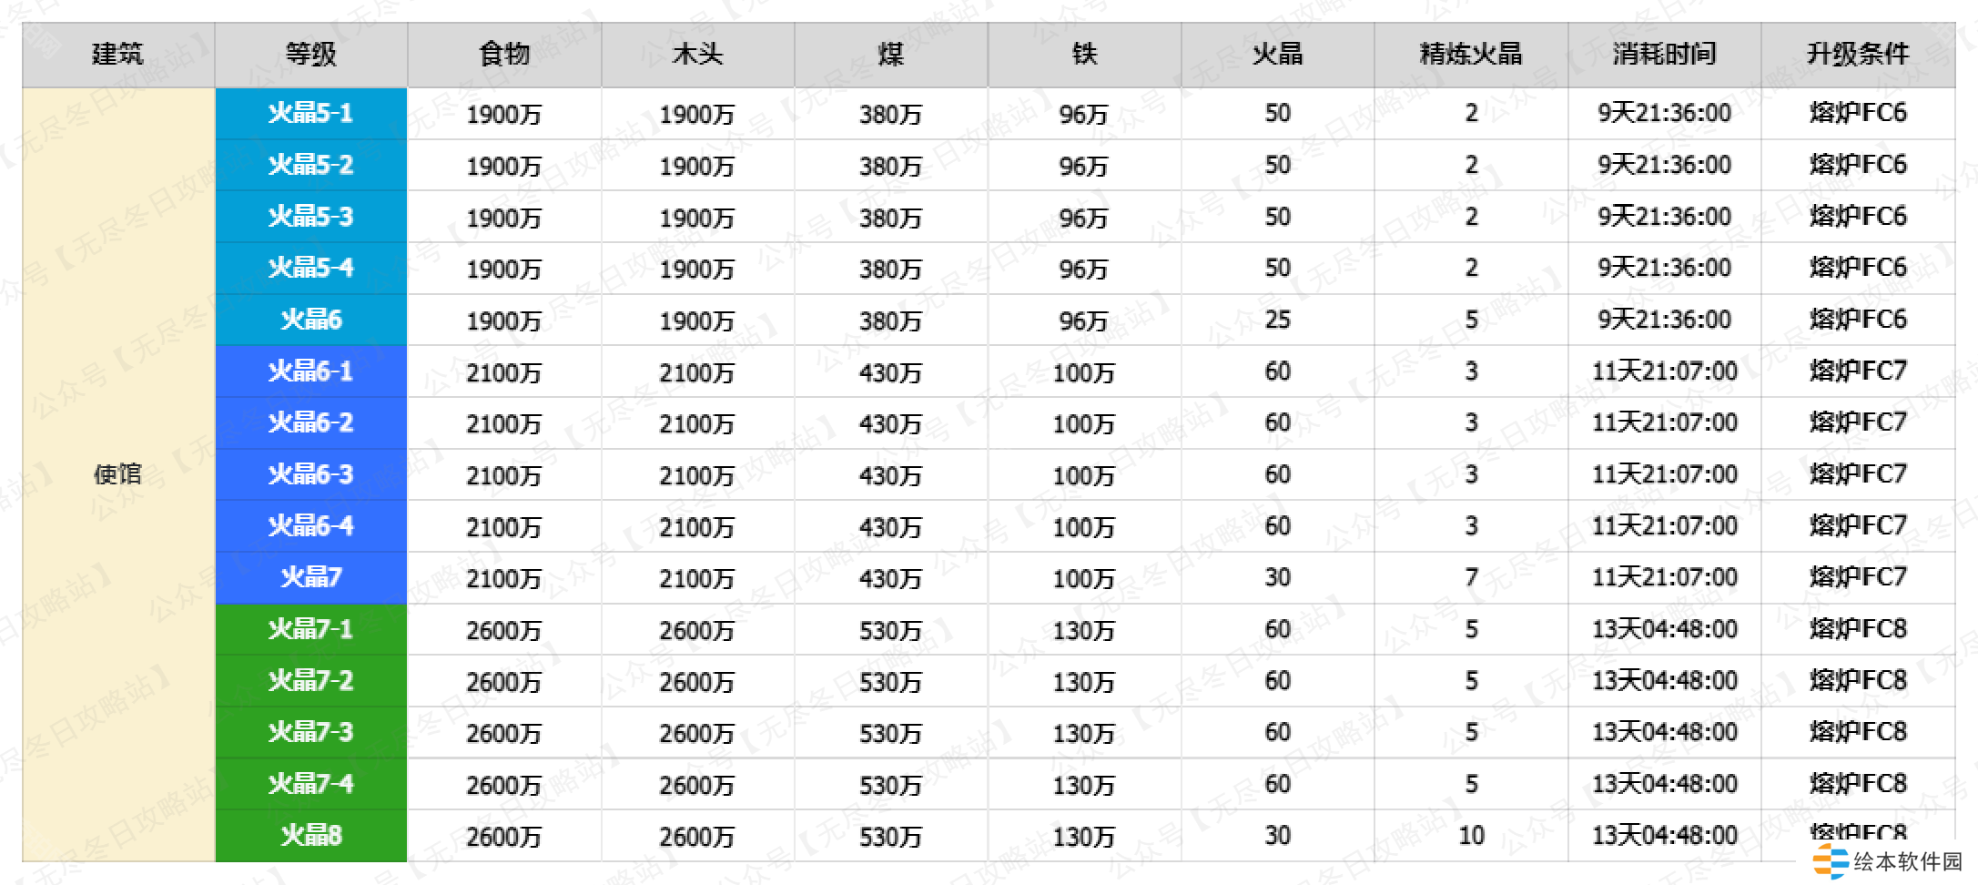1978x885 pixels.
Task: Select the 消耗时间 column header
Action: [x=1664, y=55]
